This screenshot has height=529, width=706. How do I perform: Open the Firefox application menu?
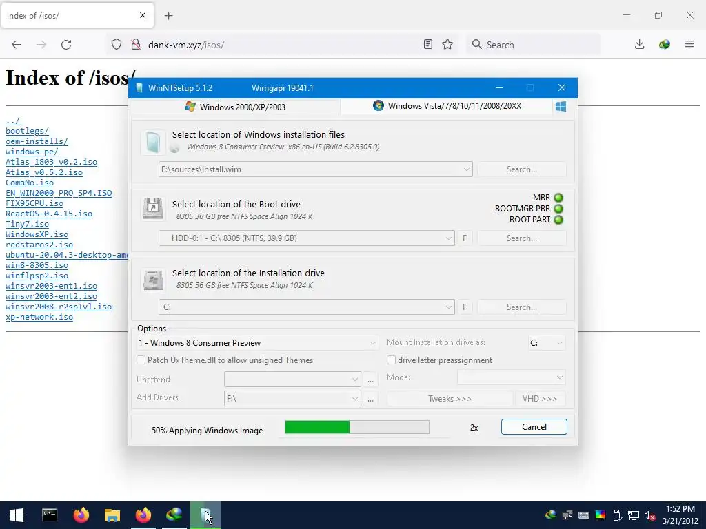pyautogui.click(x=689, y=44)
